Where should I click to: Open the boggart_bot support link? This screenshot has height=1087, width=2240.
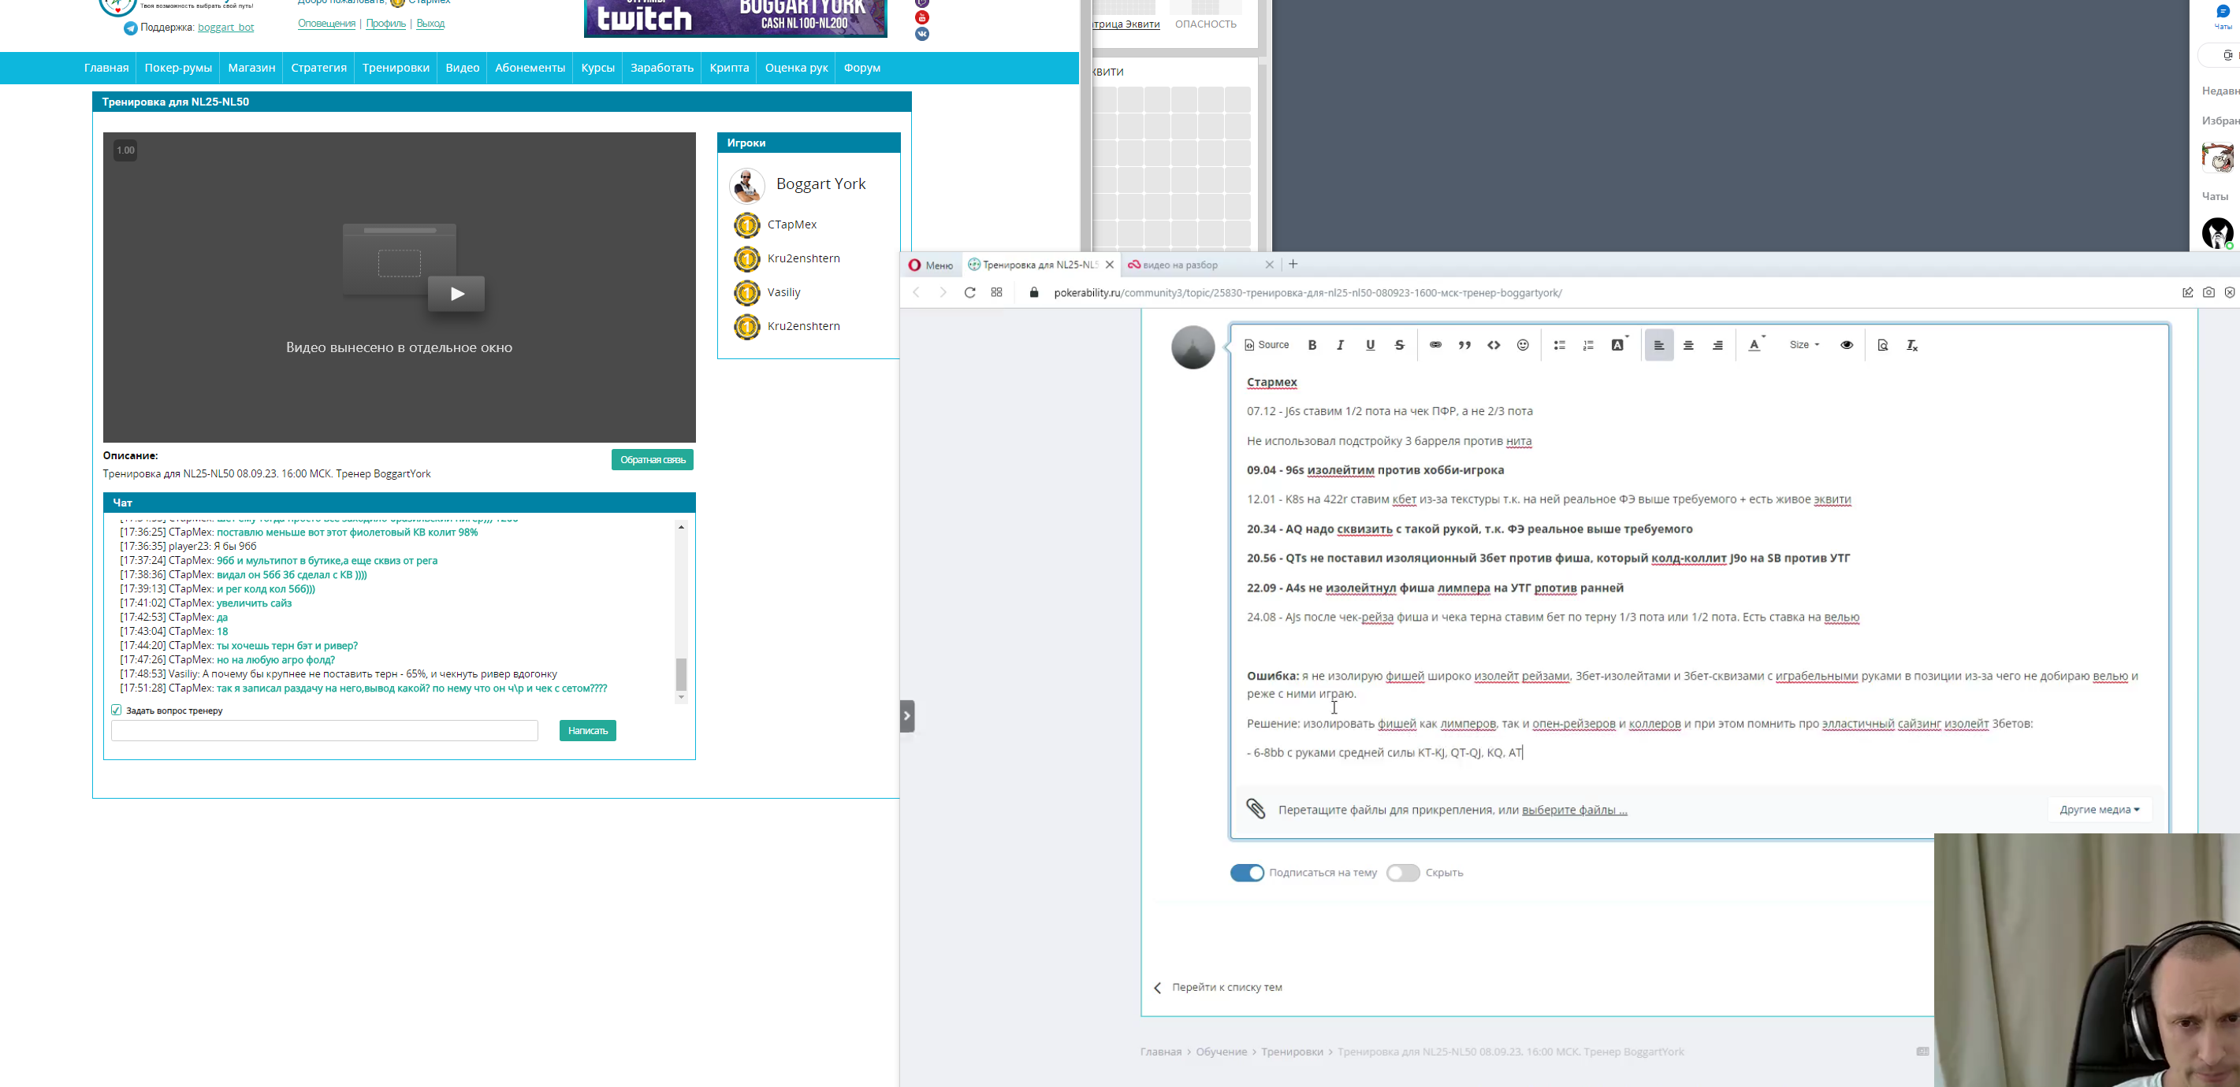pyautogui.click(x=225, y=28)
